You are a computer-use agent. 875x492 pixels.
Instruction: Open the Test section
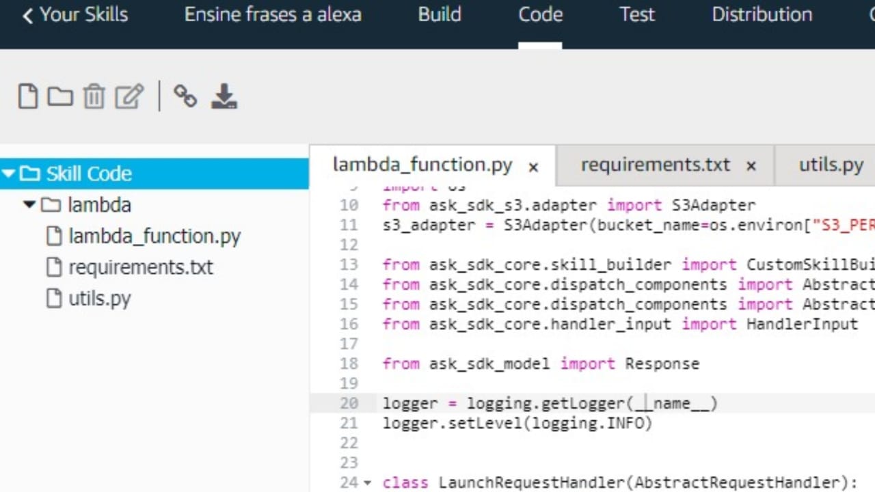tap(636, 14)
